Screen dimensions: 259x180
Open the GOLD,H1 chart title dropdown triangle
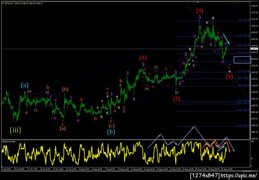(3, 3)
